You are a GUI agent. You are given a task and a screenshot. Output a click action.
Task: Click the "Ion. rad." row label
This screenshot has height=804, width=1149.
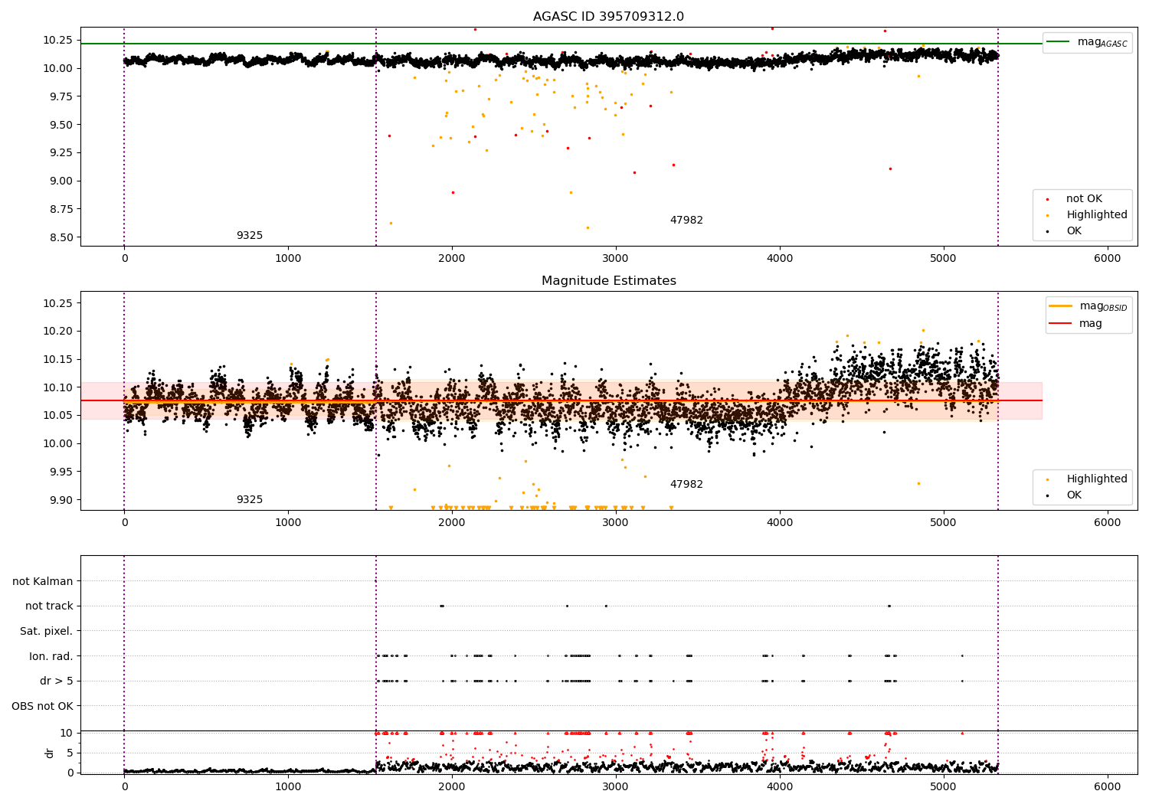click(51, 656)
